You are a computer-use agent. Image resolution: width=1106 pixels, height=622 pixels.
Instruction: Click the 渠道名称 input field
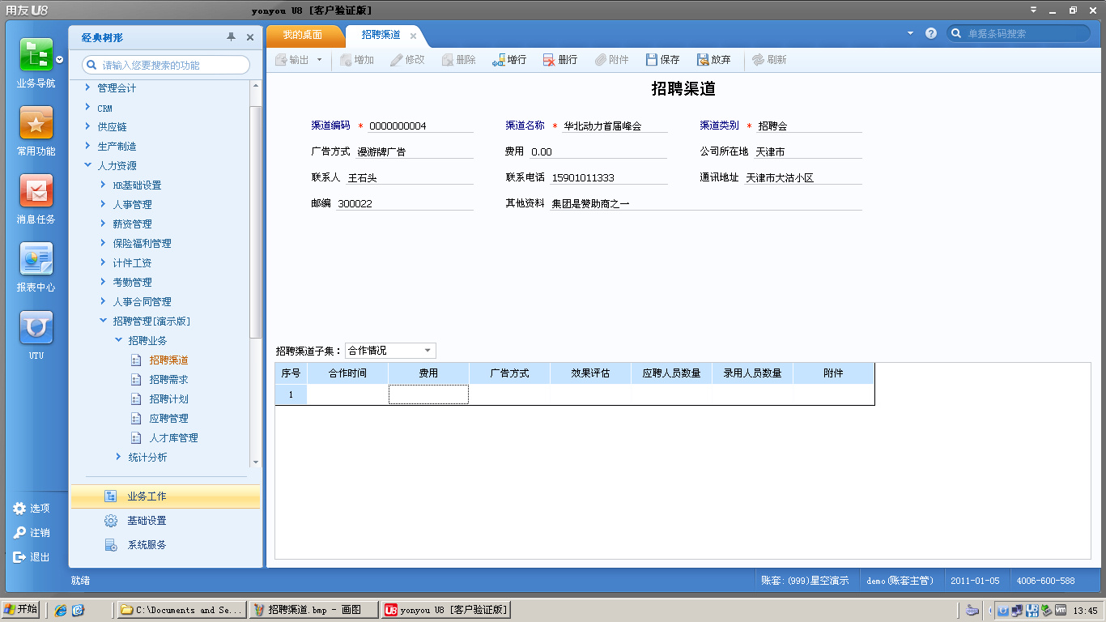(615, 126)
